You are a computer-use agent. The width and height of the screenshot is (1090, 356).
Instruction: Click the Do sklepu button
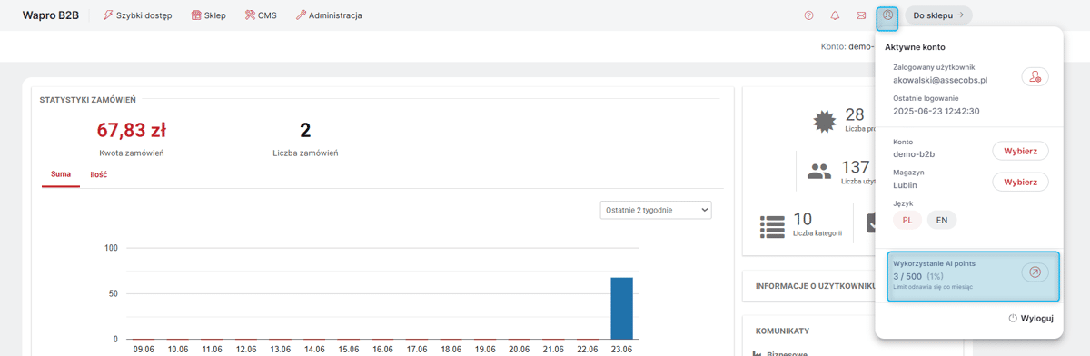coord(938,15)
